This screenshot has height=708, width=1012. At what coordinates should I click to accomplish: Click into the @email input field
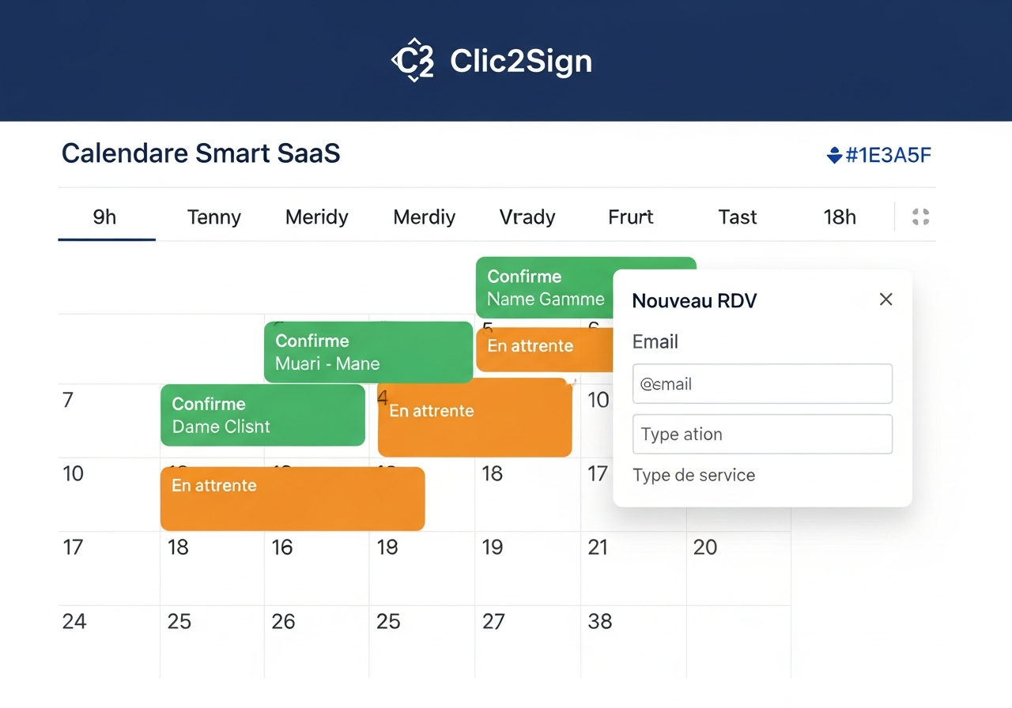pyautogui.click(x=762, y=384)
